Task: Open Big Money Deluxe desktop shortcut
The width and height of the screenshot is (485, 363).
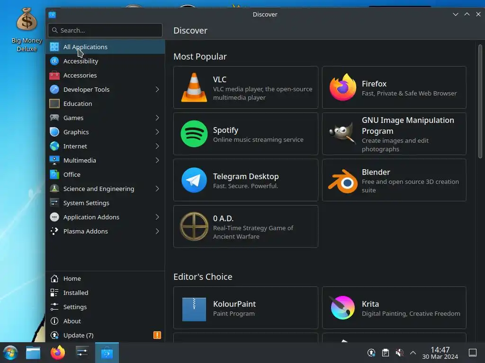Action: pos(27,30)
